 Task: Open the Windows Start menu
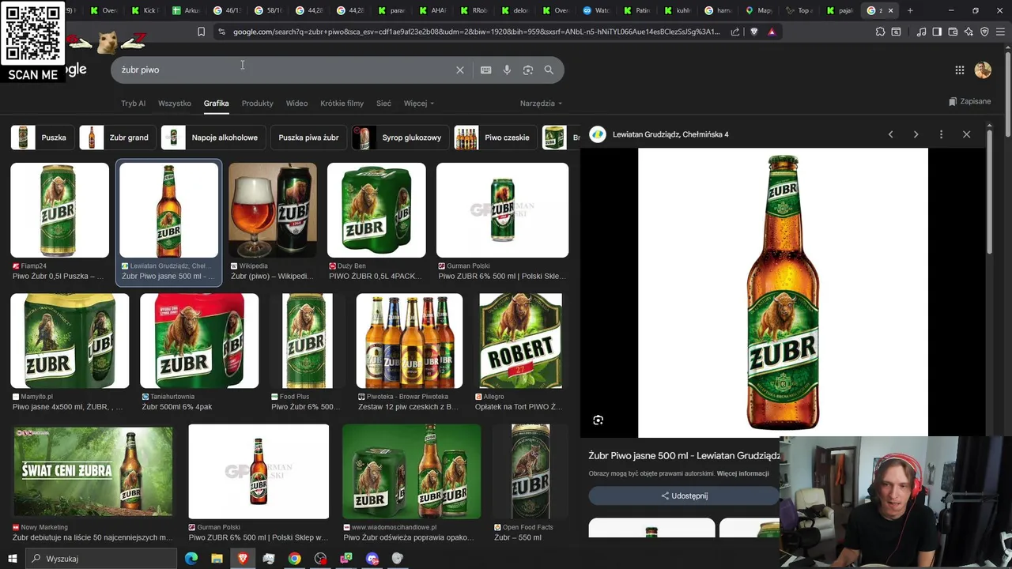(x=13, y=559)
